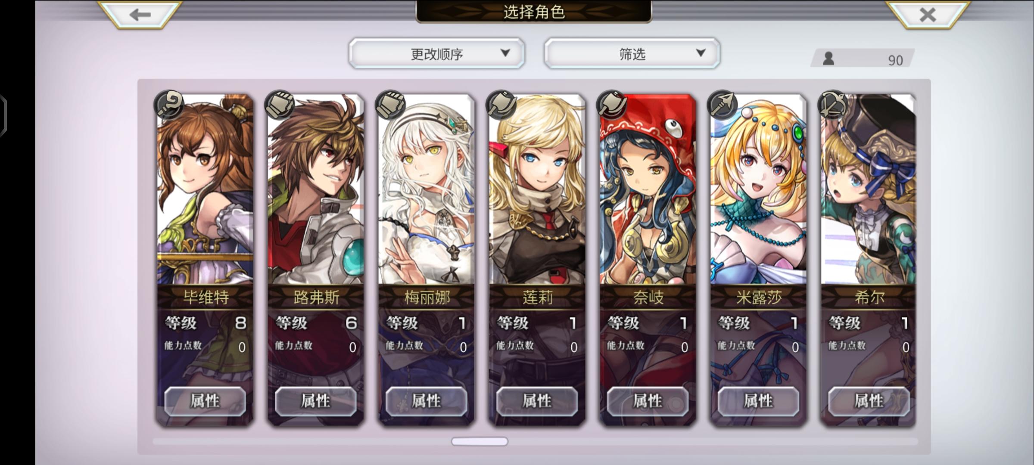Open the 筛选 filter dropdown

(632, 53)
